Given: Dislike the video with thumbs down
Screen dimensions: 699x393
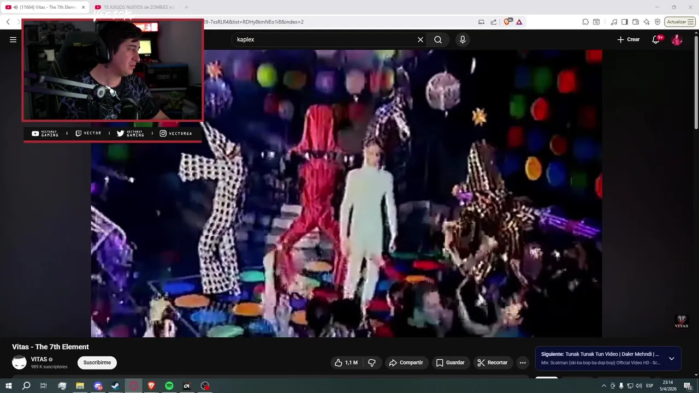Looking at the screenshot, I should (372, 362).
